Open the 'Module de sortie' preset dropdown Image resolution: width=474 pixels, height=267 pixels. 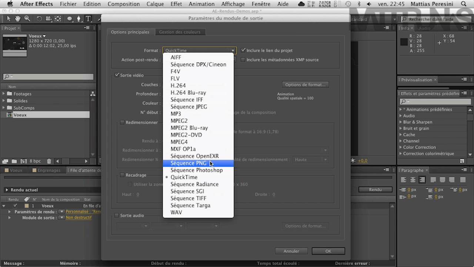pyautogui.click(x=62, y=218)
